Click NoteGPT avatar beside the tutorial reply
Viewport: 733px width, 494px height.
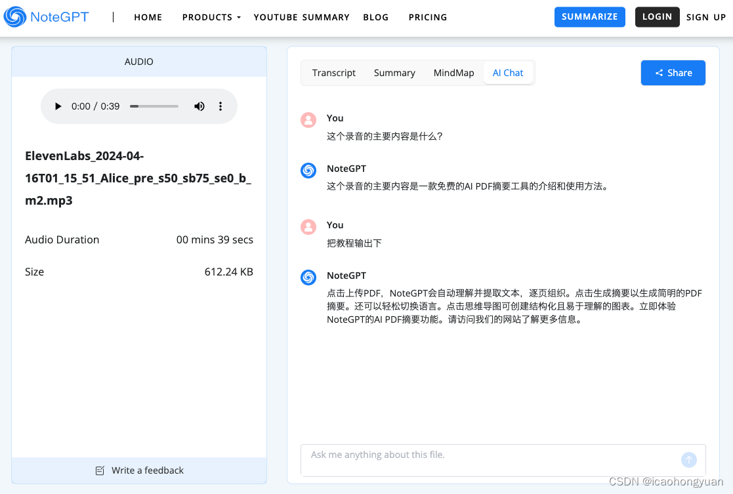coord(308,278)
